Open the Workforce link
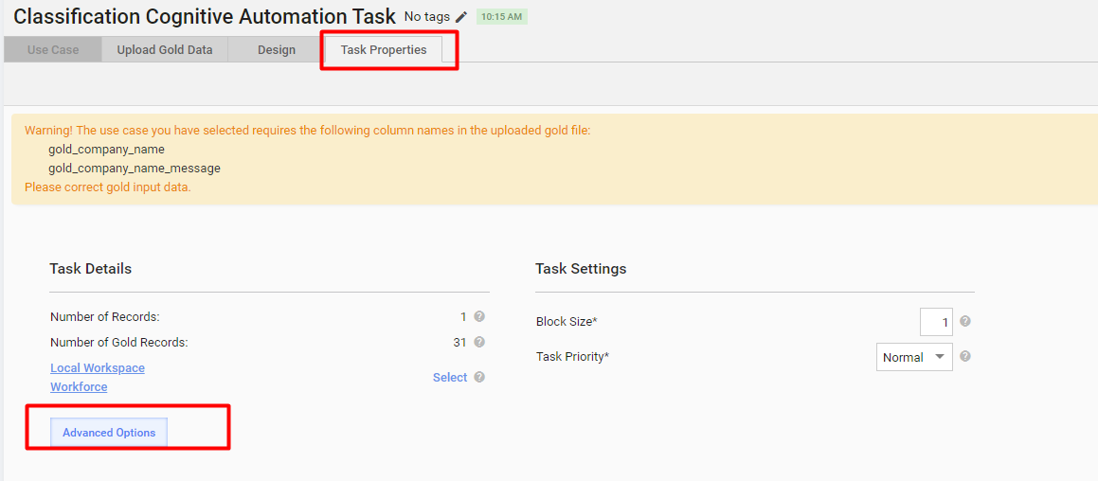This screenshot has width=1098, height=481. coord(79,386)
